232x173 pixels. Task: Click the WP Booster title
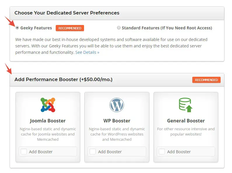coord(117,121)
